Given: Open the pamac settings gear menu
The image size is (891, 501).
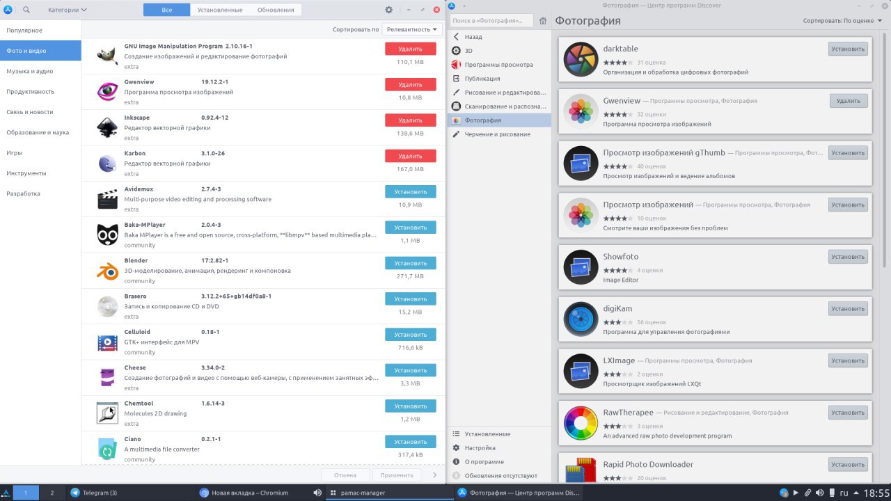Looking at the screenshot, I should [389, 10].
